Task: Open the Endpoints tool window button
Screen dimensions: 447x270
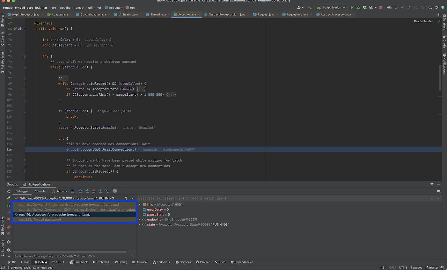Action: pos(161,262)
